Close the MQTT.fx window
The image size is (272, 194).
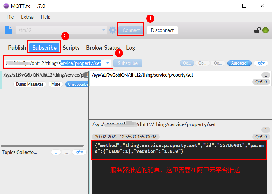262,6
